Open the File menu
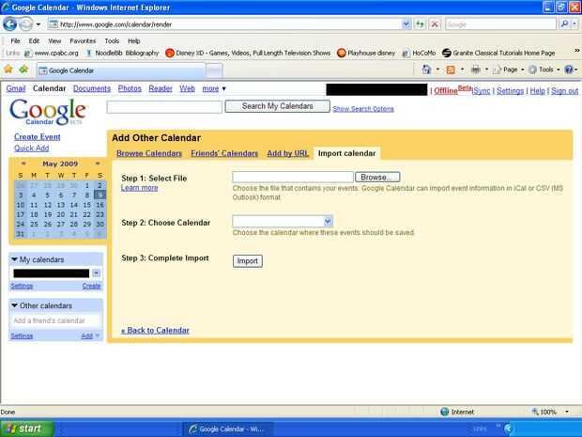Screen dimensions: 582x437 click(x=15, y=40)
